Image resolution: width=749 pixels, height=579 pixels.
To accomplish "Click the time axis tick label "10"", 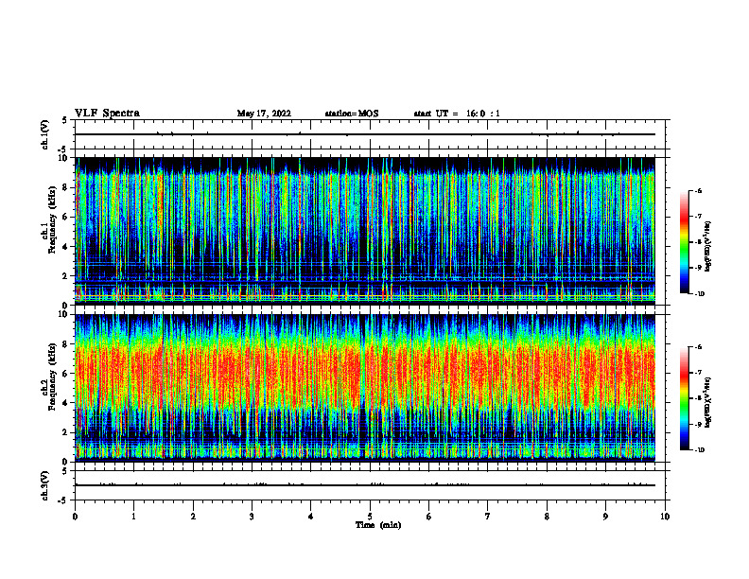I will (665, 517).
